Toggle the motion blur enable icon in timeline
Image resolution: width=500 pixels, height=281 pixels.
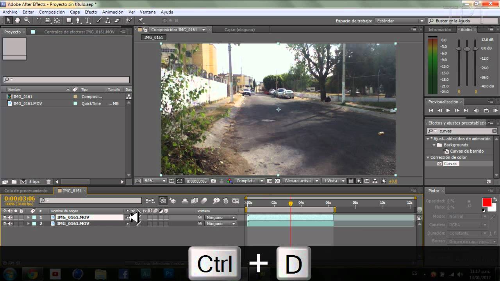click(204, 201)
